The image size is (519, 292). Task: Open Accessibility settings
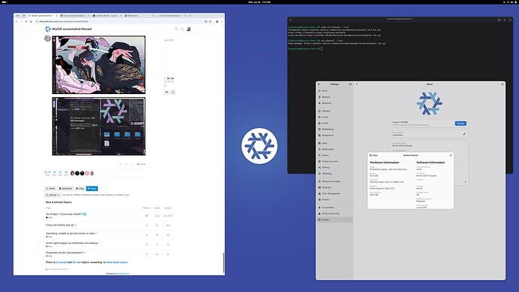click(335, 208)
